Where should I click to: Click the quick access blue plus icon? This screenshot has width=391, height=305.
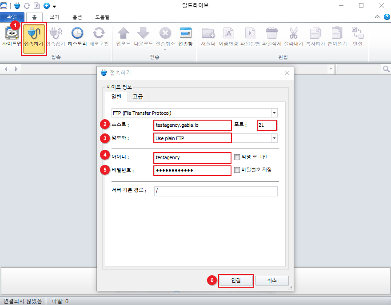click(46, 5)
